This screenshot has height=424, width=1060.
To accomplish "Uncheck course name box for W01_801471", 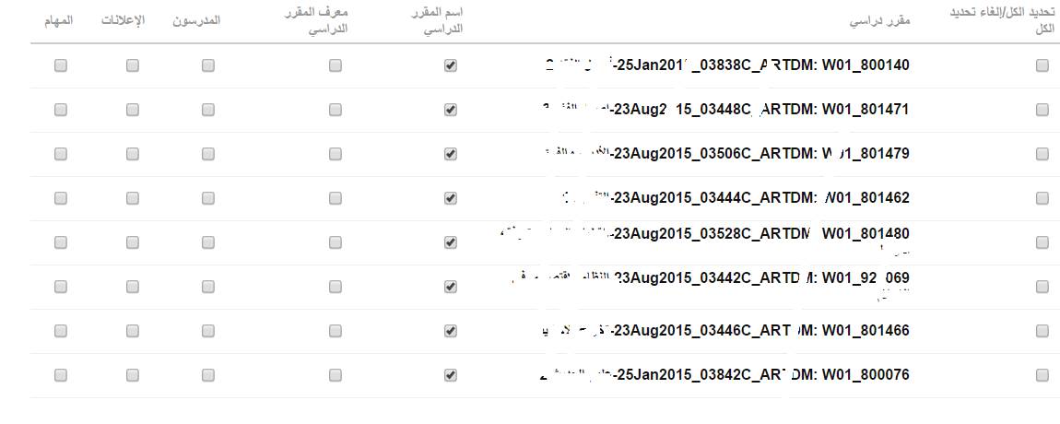I will [450, 110].
